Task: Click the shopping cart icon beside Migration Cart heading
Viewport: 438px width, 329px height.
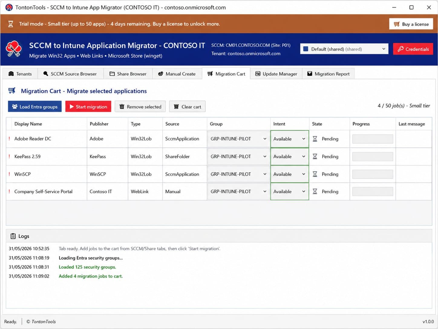Action: coord(12,91)
